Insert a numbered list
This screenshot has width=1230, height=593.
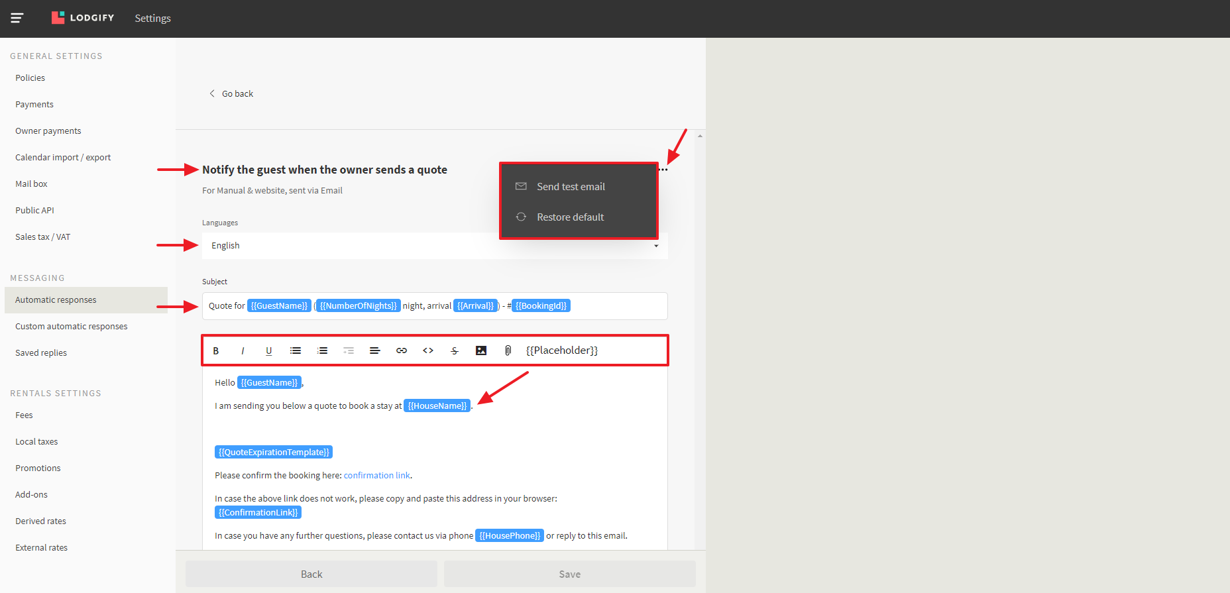322,350
